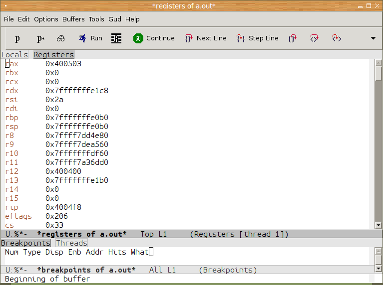This screenshot has height=285, width=383.
Task: Click the r8 value 0x7ffff7dd4e80
Action: pos(77,136)
